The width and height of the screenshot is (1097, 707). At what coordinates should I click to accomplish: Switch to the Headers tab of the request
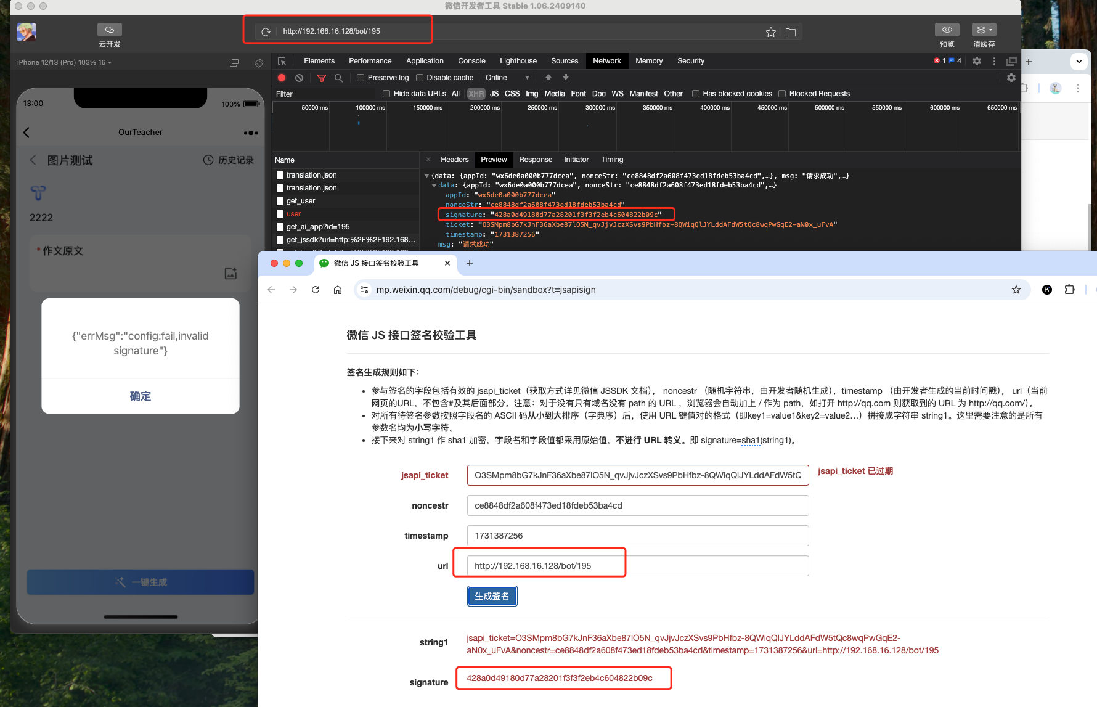pyautogui.click(x=455, y=160)
